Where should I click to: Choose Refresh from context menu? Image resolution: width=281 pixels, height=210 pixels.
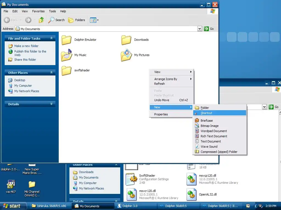click(172, 84)
